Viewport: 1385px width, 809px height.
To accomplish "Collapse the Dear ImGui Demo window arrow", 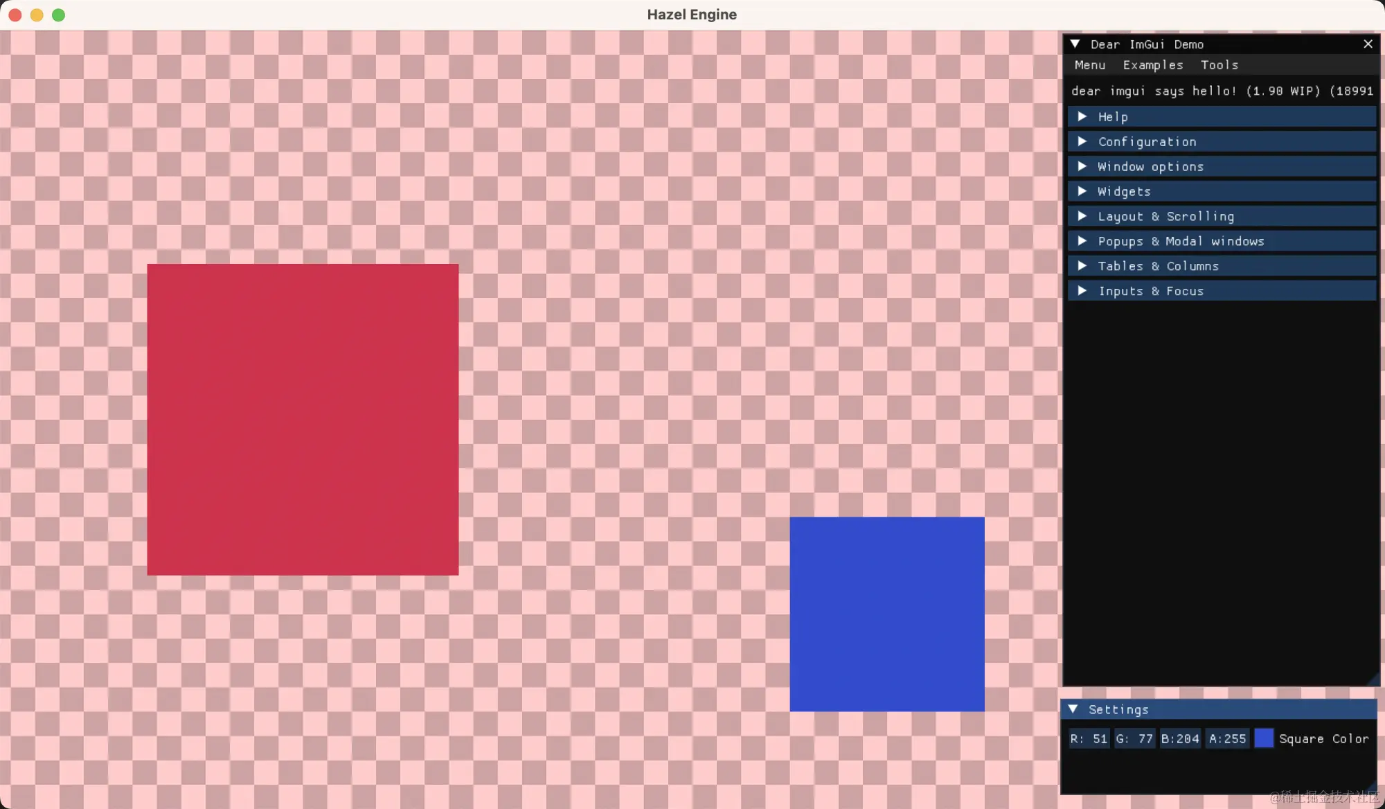I will click(1075, 44).
